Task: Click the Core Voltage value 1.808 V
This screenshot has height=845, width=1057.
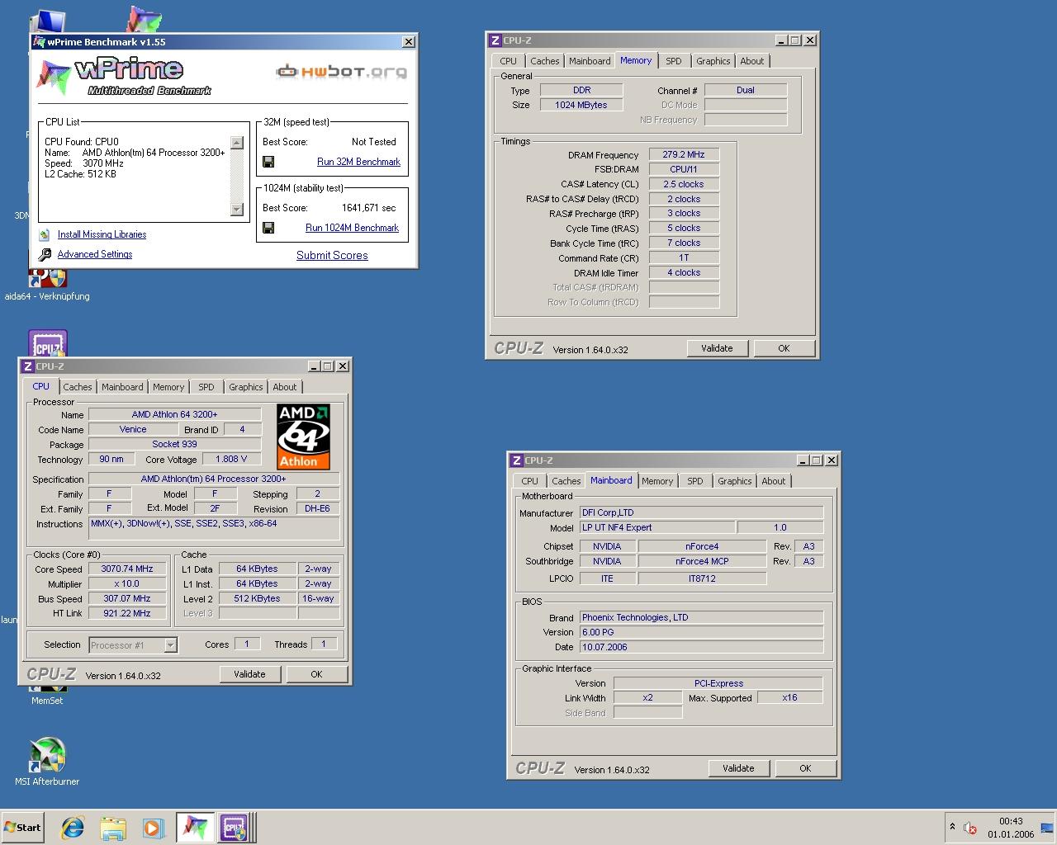Action: click(232, 459)
